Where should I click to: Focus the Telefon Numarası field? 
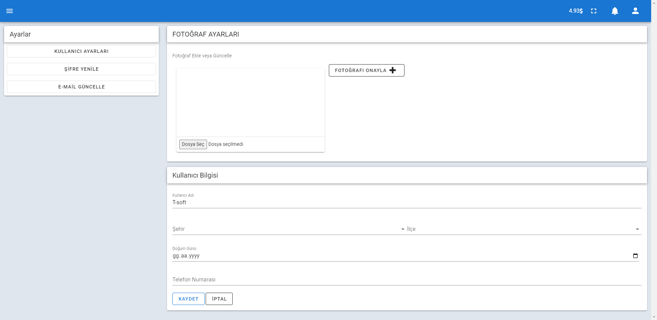click(x=407, y=280)
